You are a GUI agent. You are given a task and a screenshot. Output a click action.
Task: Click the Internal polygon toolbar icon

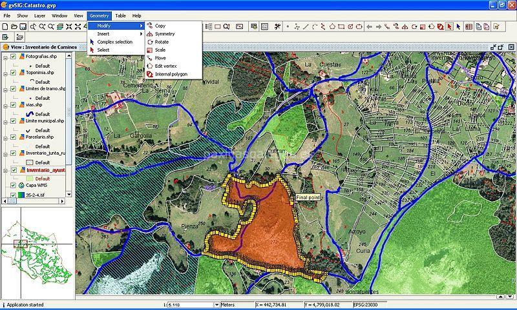coord(440,26)
